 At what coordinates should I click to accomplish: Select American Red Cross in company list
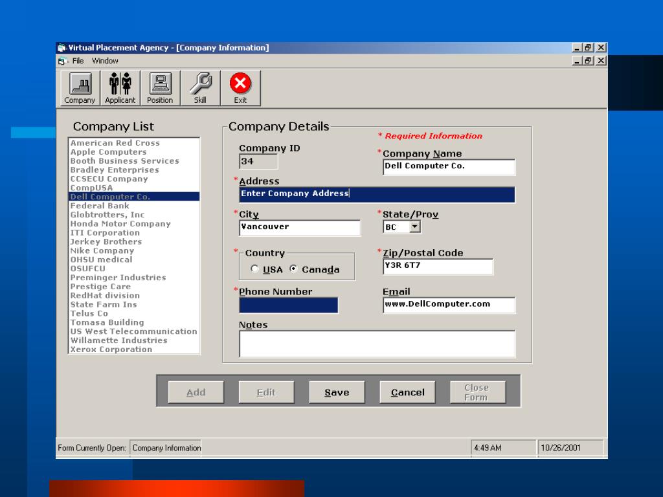[x=134, y=143]
